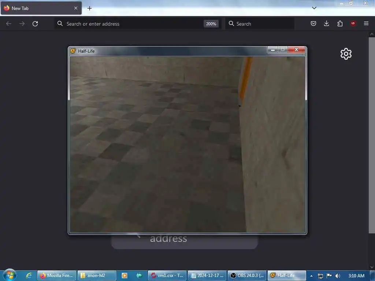Viewport: 375px width, 281px height.
Task: Click the new tab page address search box
Action: [x=185, y=241]
